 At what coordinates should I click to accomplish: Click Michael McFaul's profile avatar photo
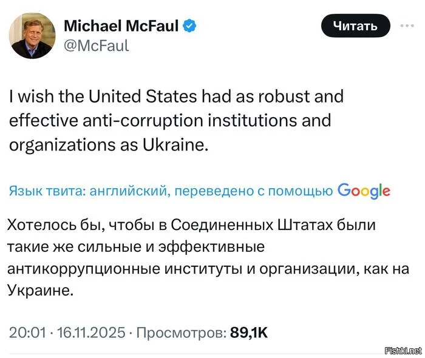pyautogui.click(x=33, y=36)
